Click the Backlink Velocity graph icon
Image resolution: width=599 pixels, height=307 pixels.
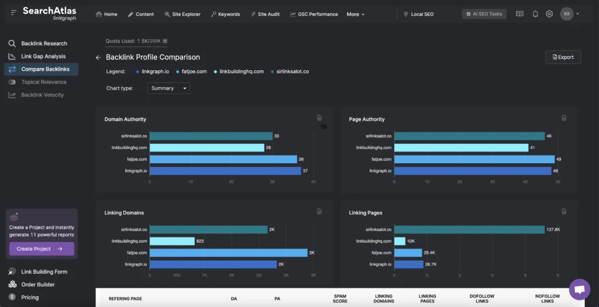pyautogui.click(x=12, y=95)
